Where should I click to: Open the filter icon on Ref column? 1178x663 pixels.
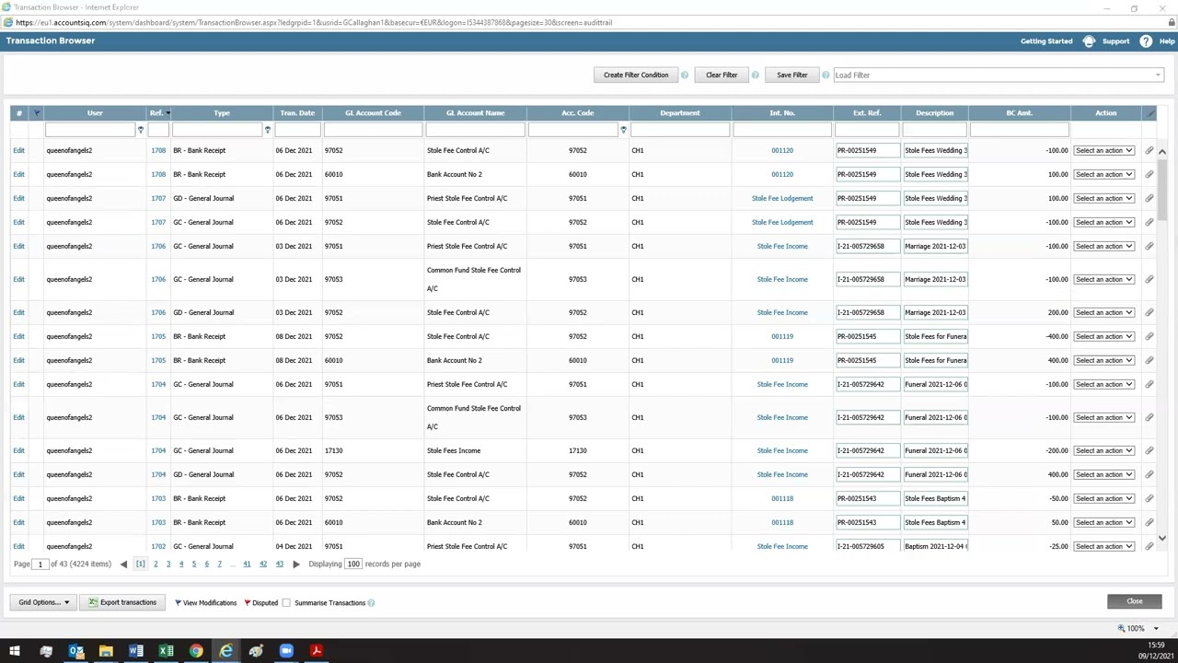167,112
